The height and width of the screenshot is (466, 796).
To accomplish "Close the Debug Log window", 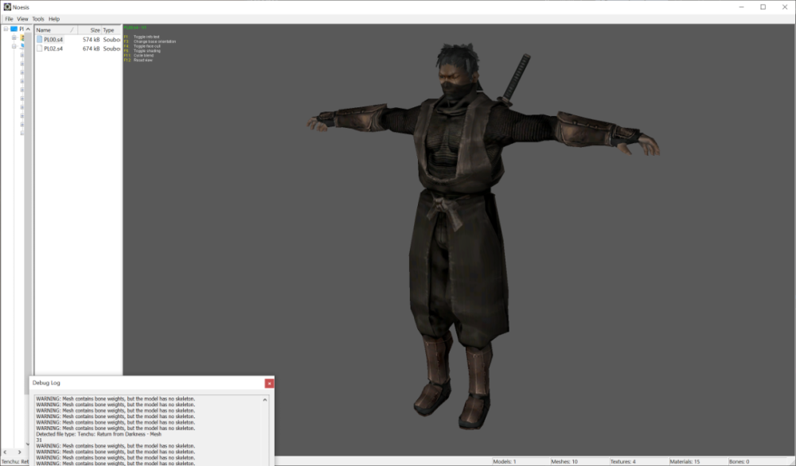I will [x=269, y=383].
